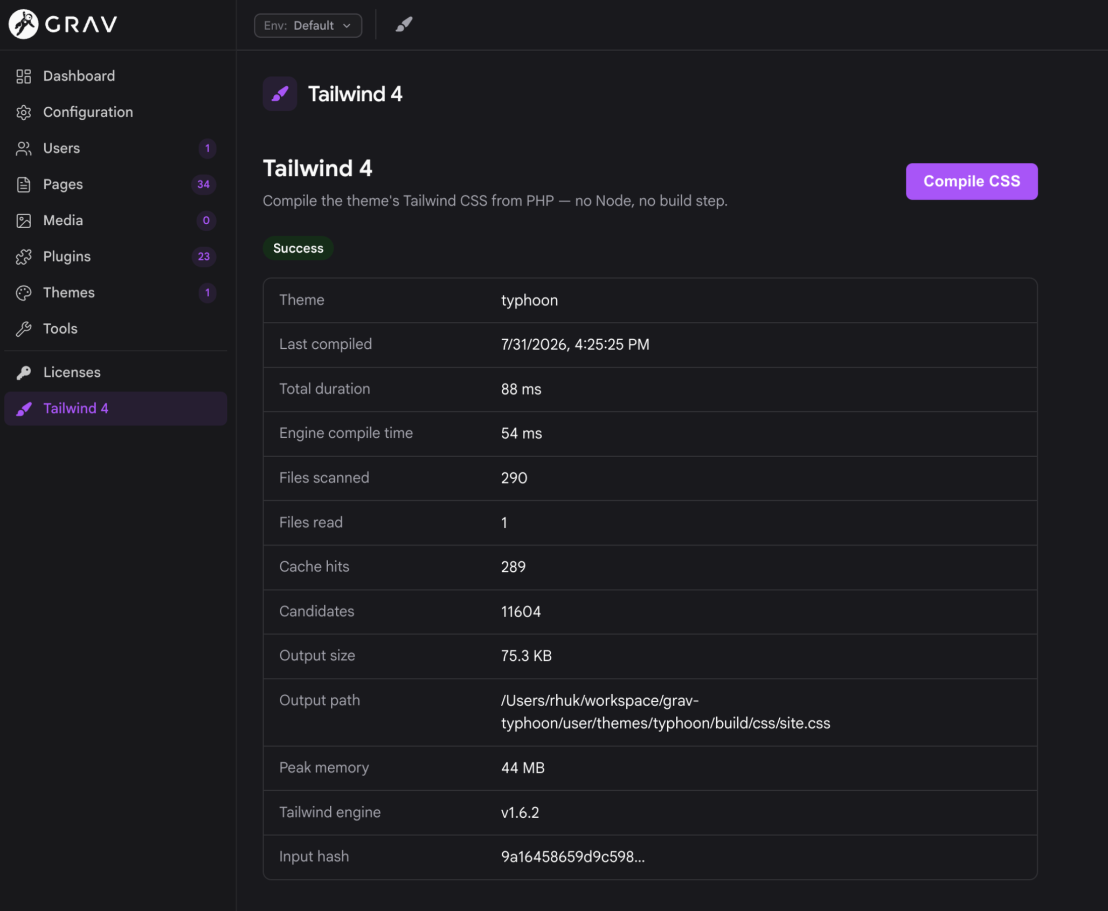Click the Media badge showing 0
The height and width of the screenshot is (911, 1108).
[206, 220]
